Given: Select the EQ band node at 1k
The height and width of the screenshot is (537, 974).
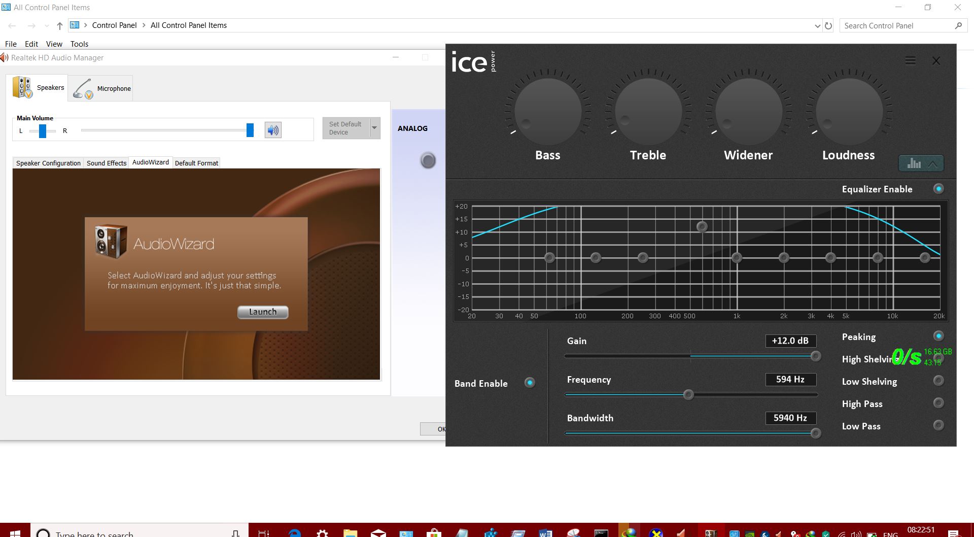Looking at the screenshot, I should pos(737,258).
